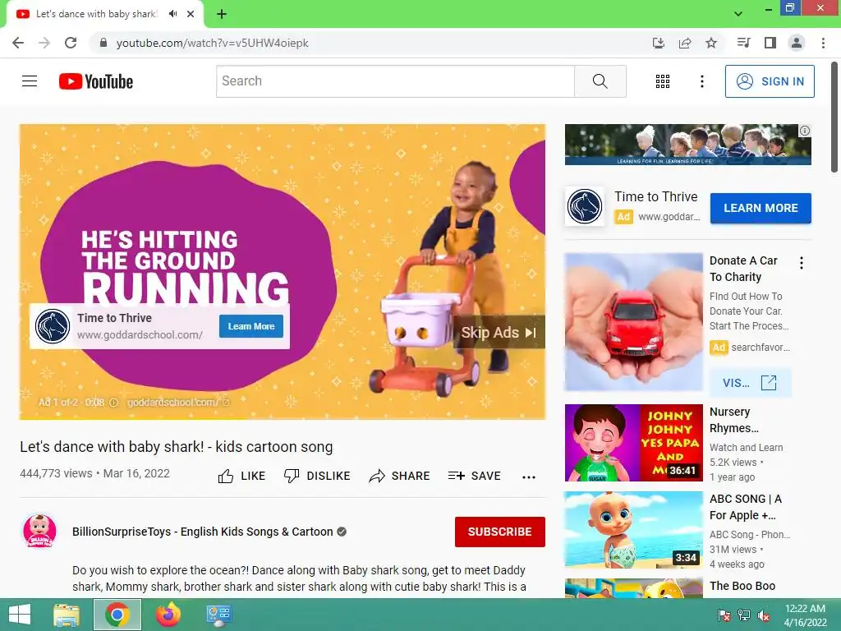Mute the tab via speaker icon
This screenshot has width=841, height=631.
point(172,14)
